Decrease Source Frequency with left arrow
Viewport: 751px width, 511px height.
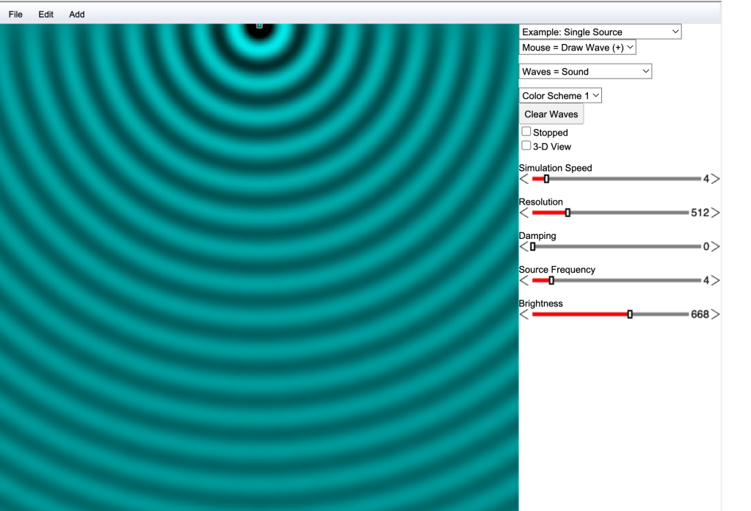point(523,281)
